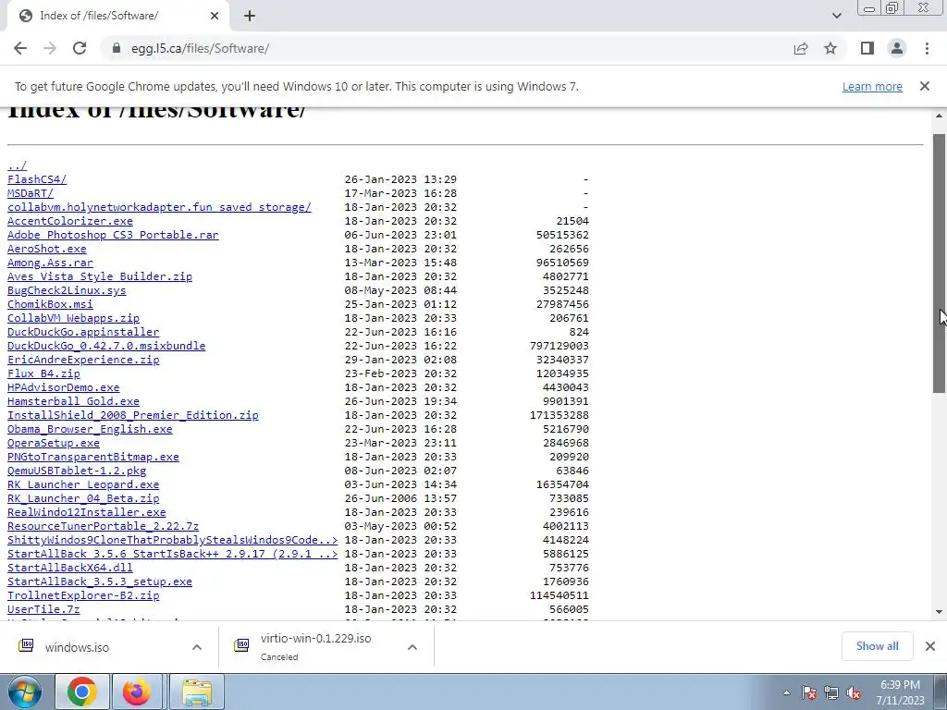Bookmark this page with star icon
The width and height of the screenshot is (947, 710).
click(x=830, y=48)
